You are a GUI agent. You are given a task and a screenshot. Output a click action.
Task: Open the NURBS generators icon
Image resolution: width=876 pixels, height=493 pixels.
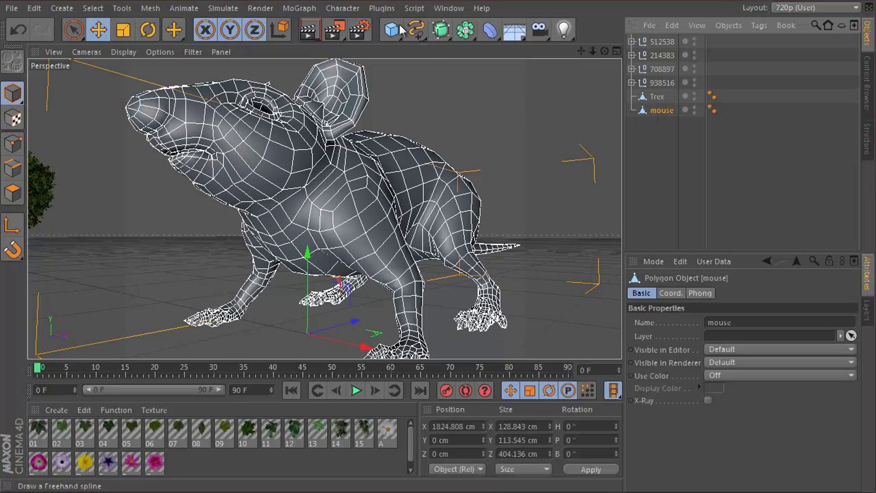pos(441,30)
